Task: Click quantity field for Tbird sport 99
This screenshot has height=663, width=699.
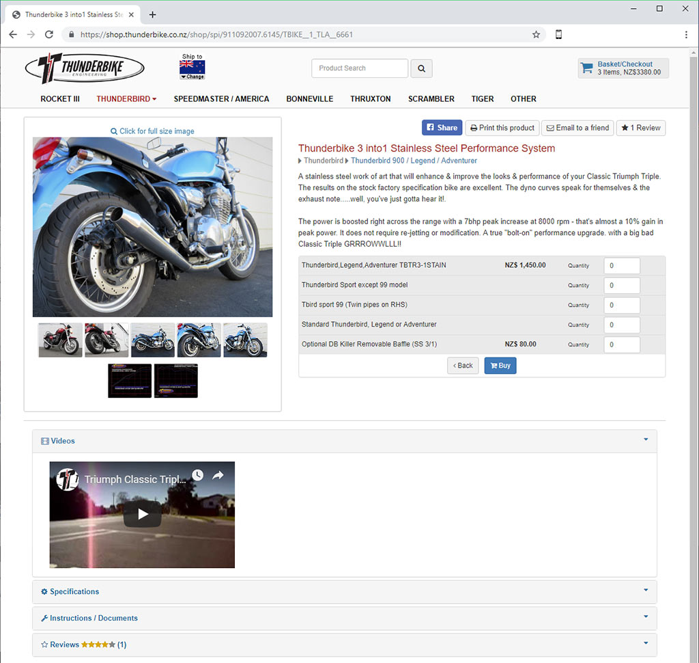Action: coord(622,305)
